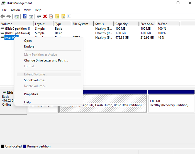Screen dimensions: 195x154
Task: Toggle the Show/Hide Console Tree icon
Action: tap(16, 16)
